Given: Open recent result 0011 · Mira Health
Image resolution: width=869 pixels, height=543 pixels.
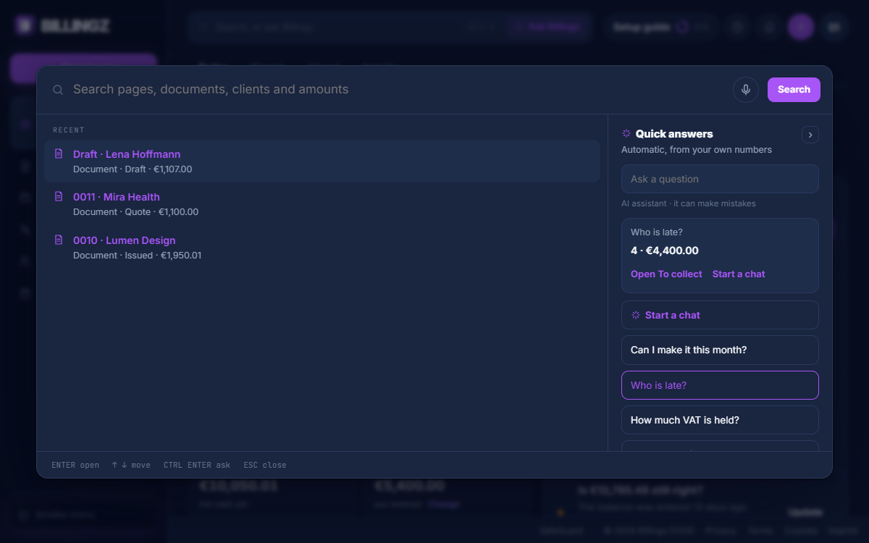Looking at the screenshot, I should (322, 204).
